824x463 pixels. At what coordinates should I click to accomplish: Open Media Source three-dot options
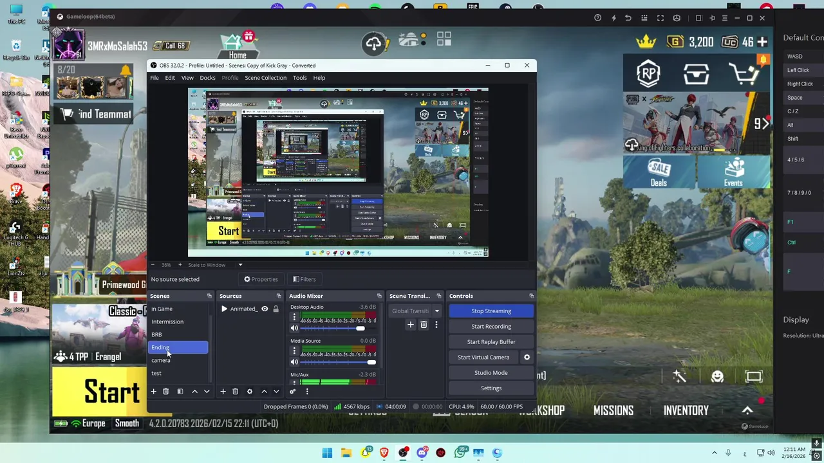coord(294,351)
